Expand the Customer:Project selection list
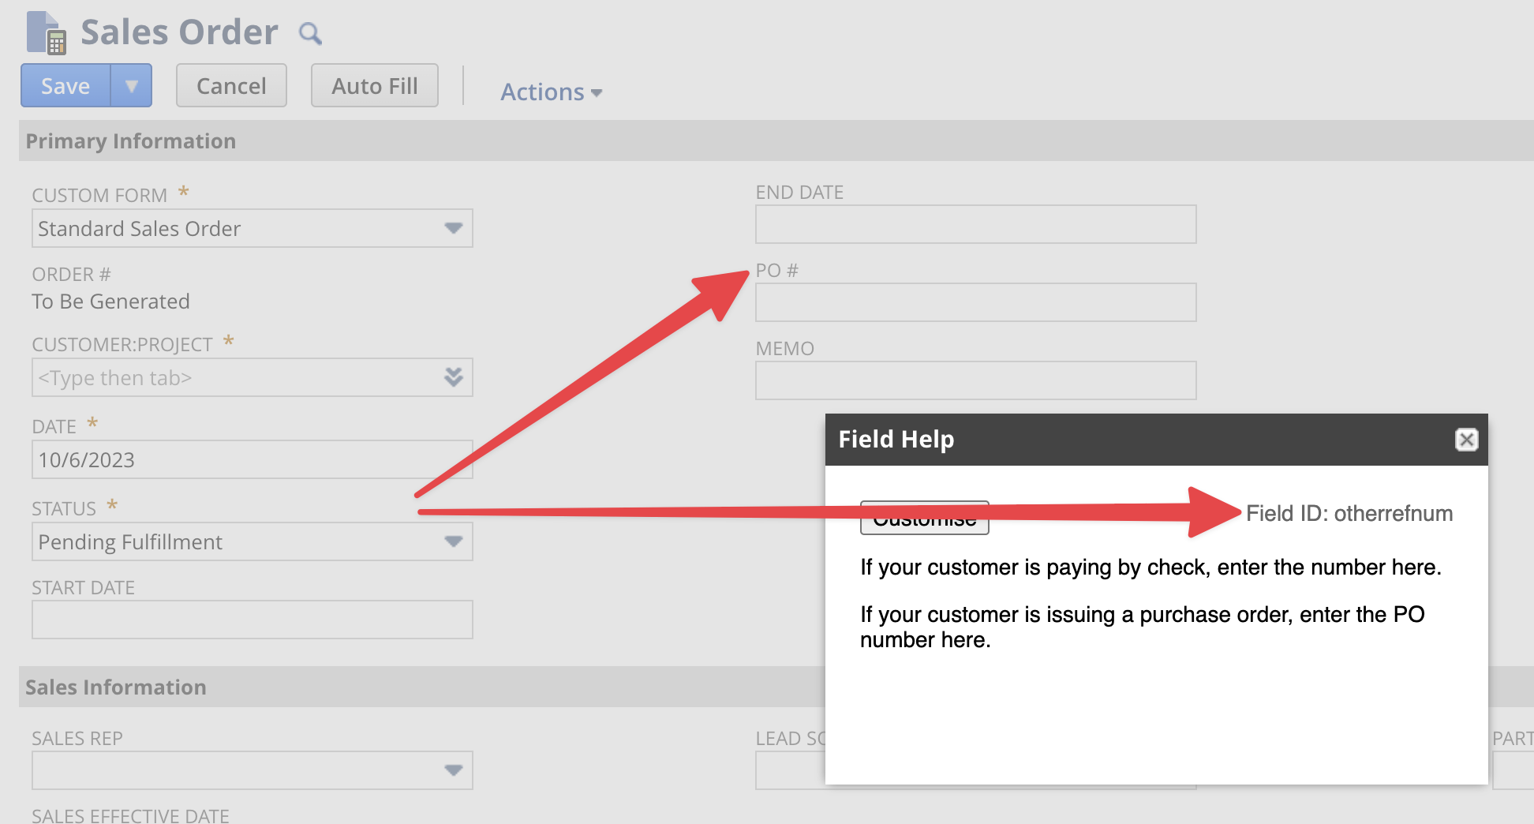 (x=452, y=377)
